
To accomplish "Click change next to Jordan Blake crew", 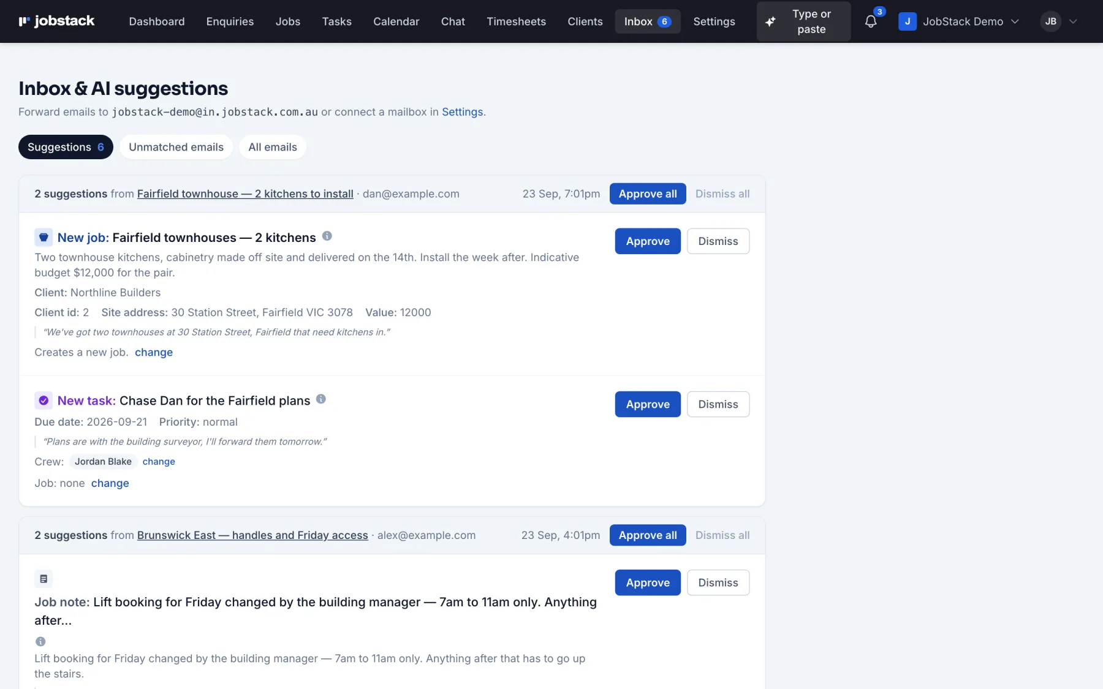I will click(x=159, y=462).
